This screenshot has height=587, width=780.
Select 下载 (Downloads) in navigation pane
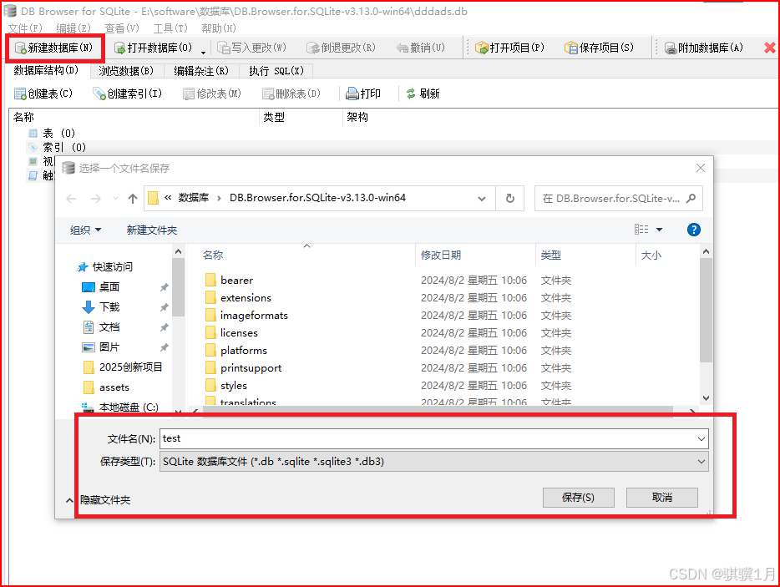[101, 307]
